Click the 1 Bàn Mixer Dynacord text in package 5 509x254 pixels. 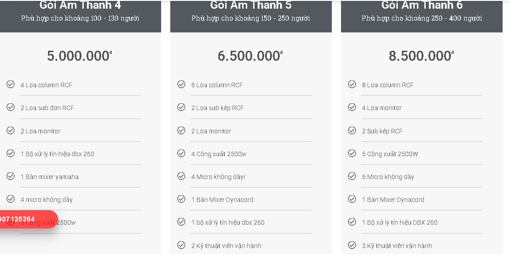coord(222,200)
